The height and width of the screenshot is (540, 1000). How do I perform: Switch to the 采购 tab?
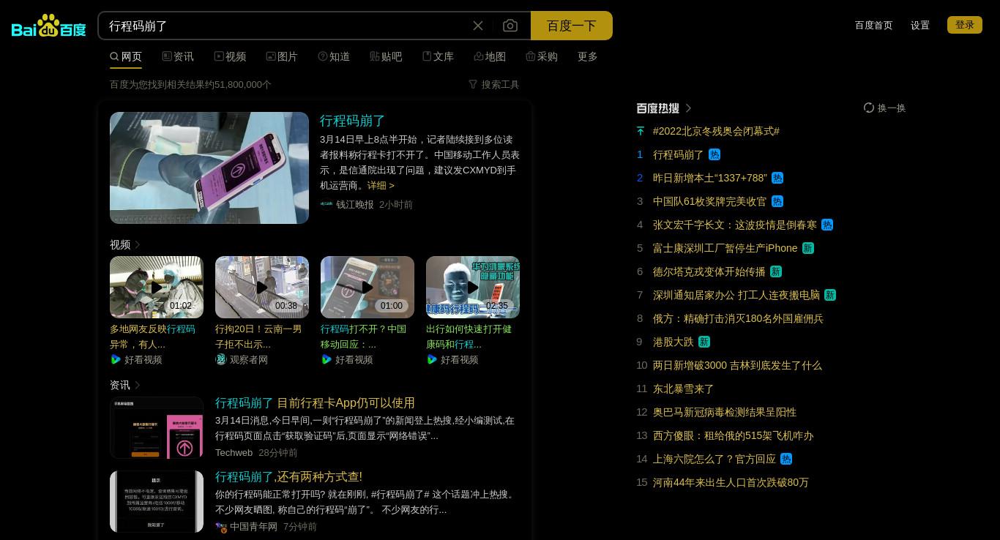tap(542, 56)
